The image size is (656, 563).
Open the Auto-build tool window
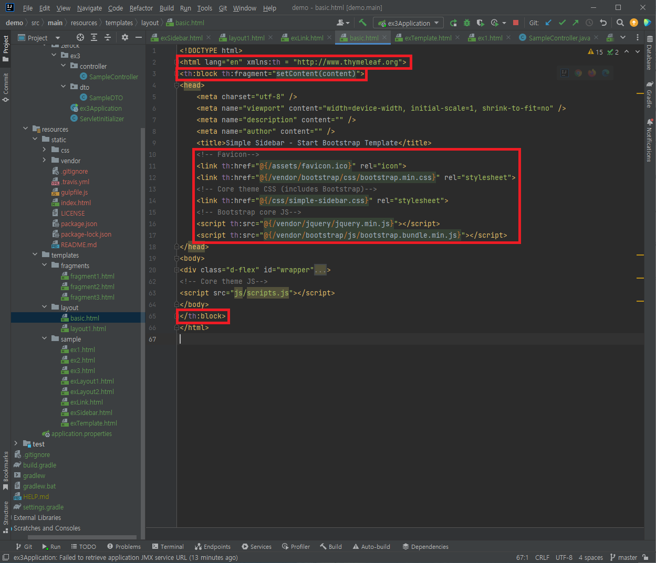371,546
